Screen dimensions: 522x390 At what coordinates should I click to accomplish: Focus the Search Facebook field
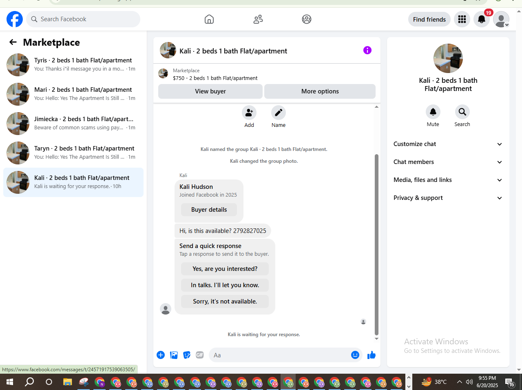pos(83,19)
